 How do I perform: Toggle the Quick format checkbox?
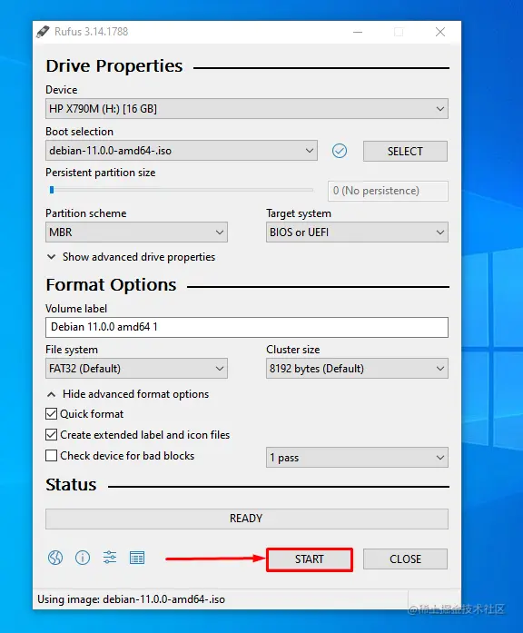[51, 414]
